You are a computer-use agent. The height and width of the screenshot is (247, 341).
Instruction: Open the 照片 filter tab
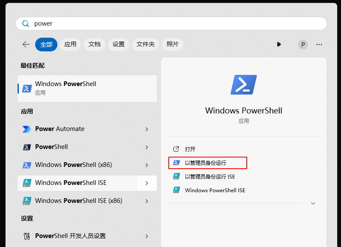click(x=173, y=45)
